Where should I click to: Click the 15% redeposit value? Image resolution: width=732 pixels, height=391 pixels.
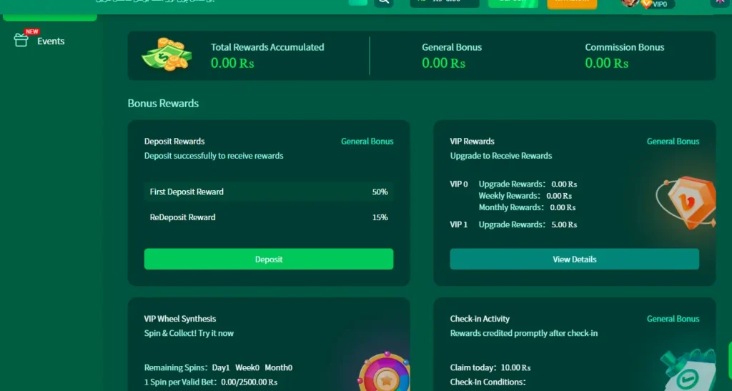pos(380,217)
